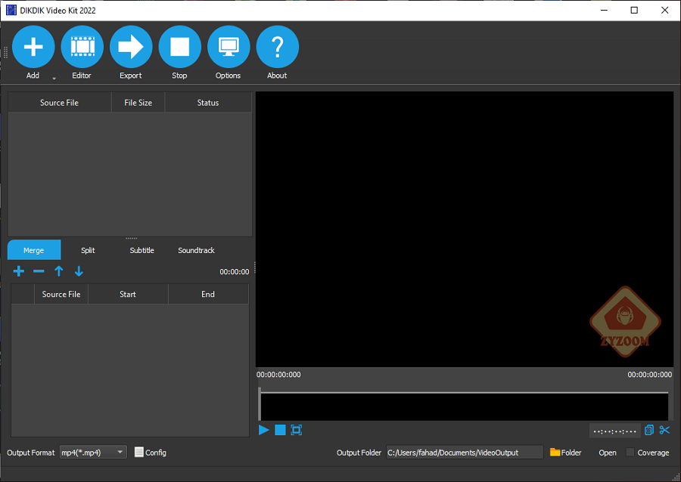Screen dimensions: 681x482
Task: Remove clip with the minus icon
Action: [39, 271]
